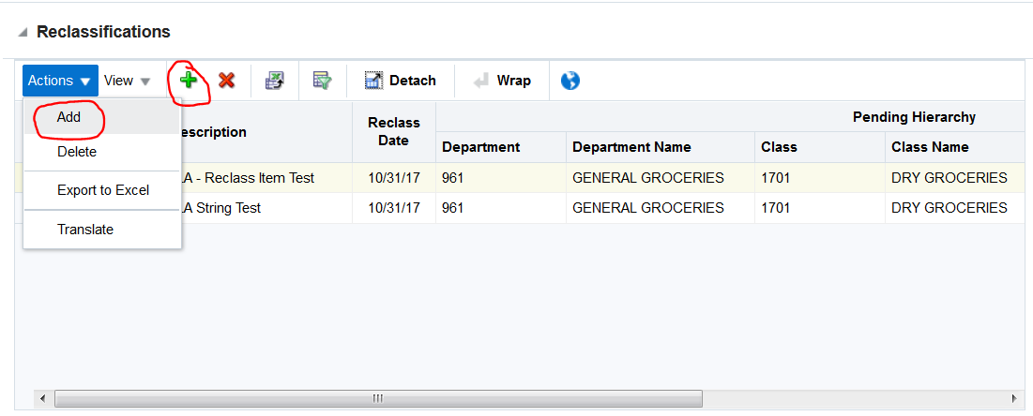Click the Pending Hierarchy group header
This screenshot has width=1033, height=416.
[x=914, y=117]
